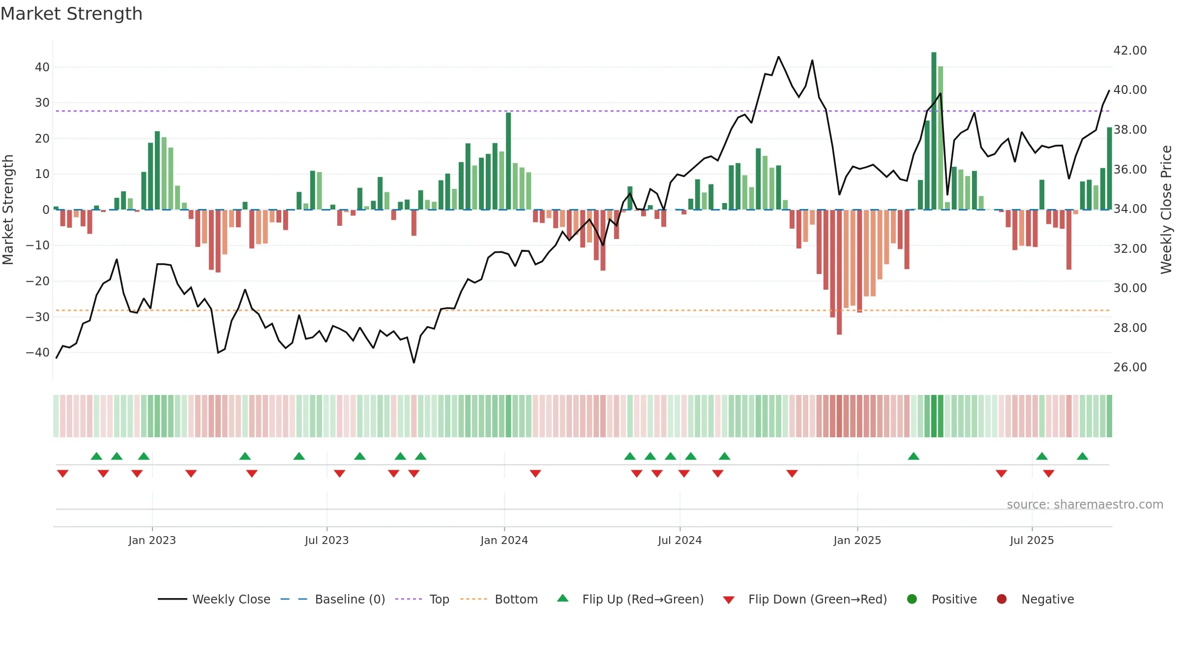1180x664 pixels.
Task: Click the '36.00' price axis tick
Action: pos(1130,169)
